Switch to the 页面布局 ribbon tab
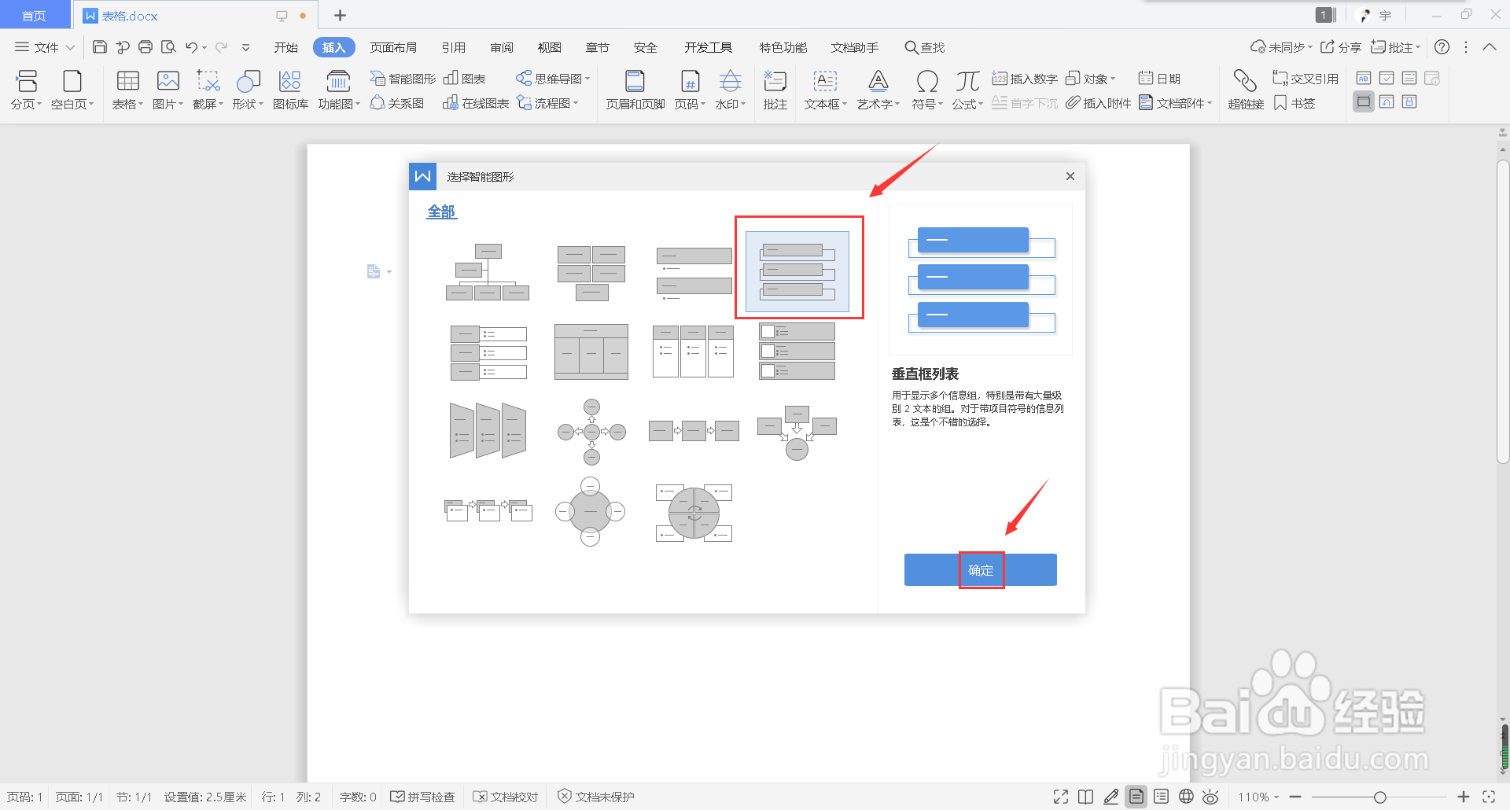The width and height of the screenshot is (1510, 810). (x=393, y=47)
